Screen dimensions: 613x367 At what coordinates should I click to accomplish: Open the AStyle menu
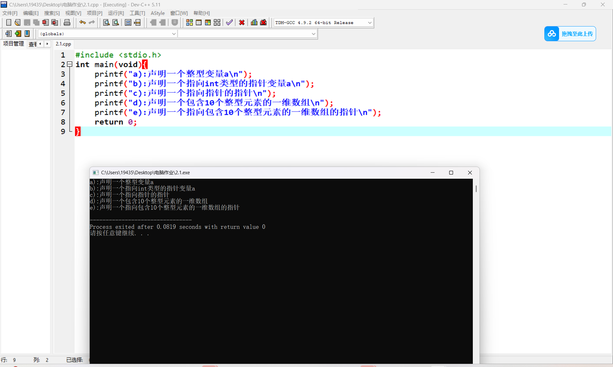157,13
